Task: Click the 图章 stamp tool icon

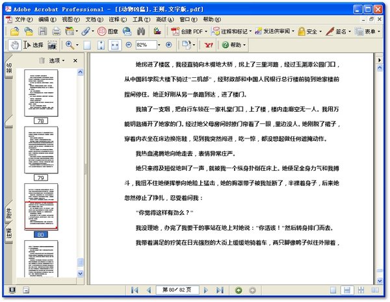Action: click(108, 32)
